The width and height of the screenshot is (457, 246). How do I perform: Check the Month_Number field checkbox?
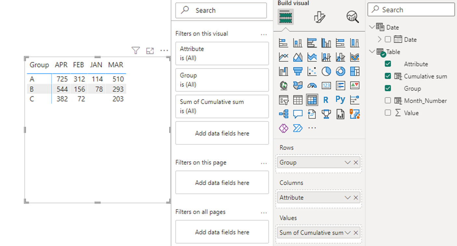click(x=388, y=101)
